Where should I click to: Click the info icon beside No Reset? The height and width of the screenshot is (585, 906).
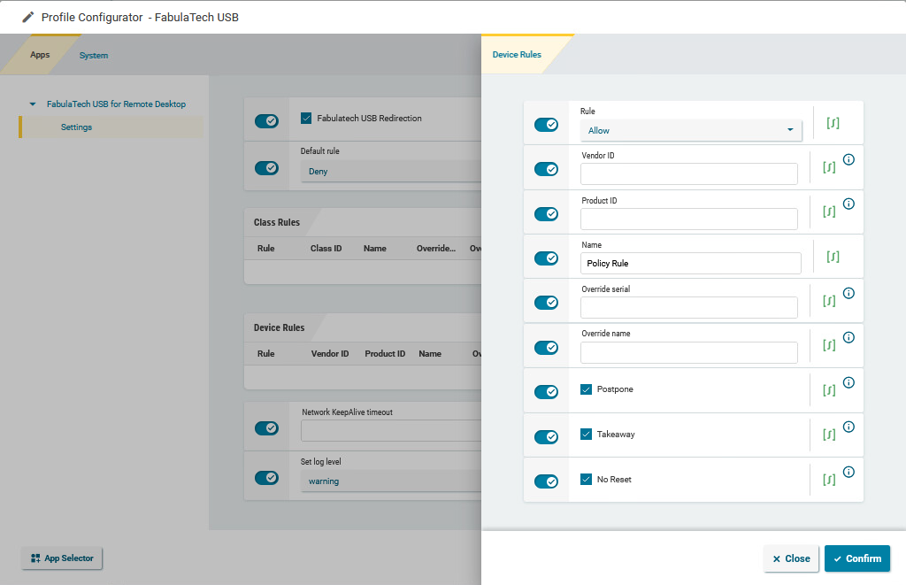848,472
